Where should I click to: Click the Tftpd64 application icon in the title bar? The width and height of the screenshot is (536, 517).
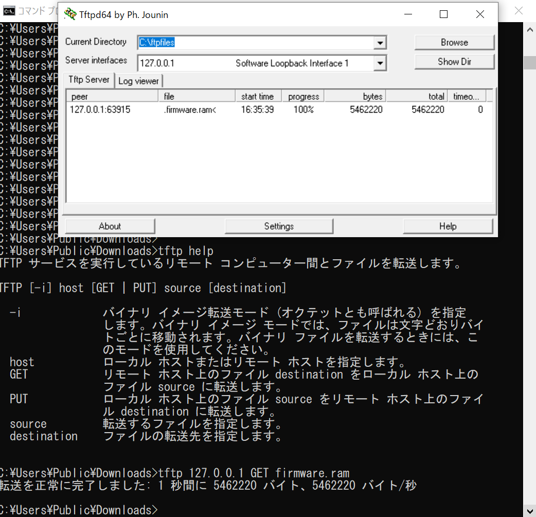[x=70, y=14]
